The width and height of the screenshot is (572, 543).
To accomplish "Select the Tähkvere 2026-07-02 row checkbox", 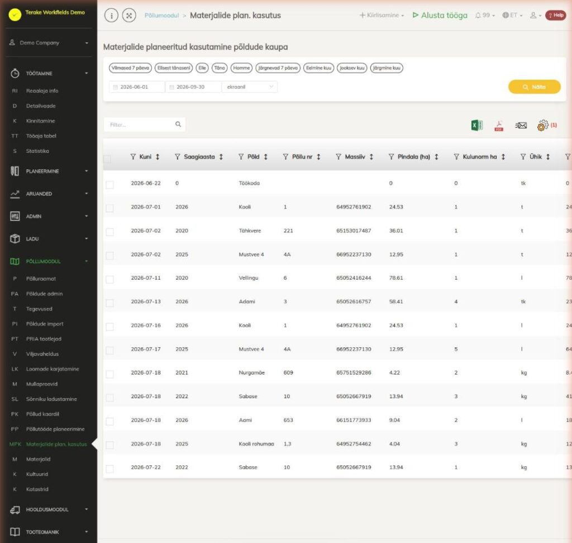I will click(109, 232).
